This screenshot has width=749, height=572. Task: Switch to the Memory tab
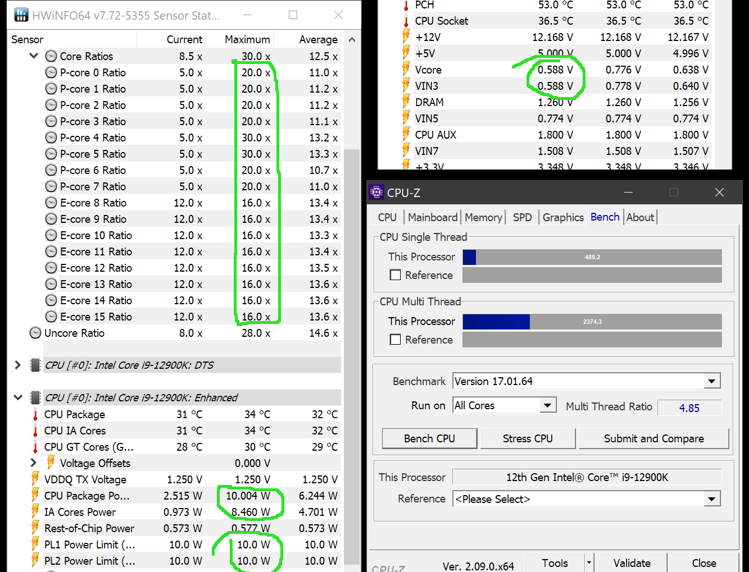[x=483, y=217]
